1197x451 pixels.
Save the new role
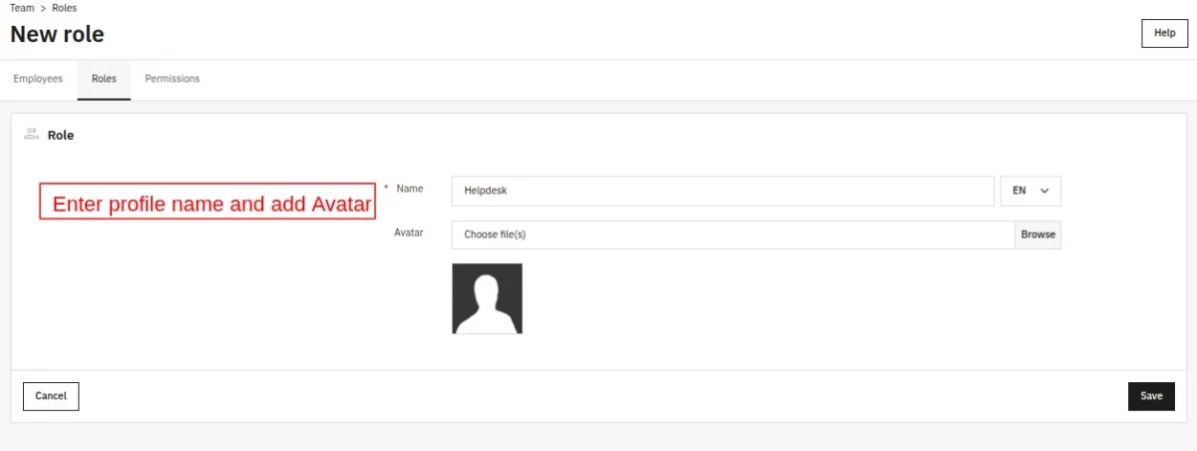click(x=1151, y=396)
